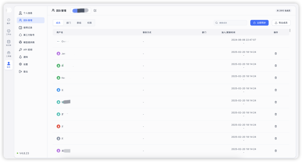
Task: Open the 工具箱 toolbox
Action: pyautogui.click(x=9, y=54)
